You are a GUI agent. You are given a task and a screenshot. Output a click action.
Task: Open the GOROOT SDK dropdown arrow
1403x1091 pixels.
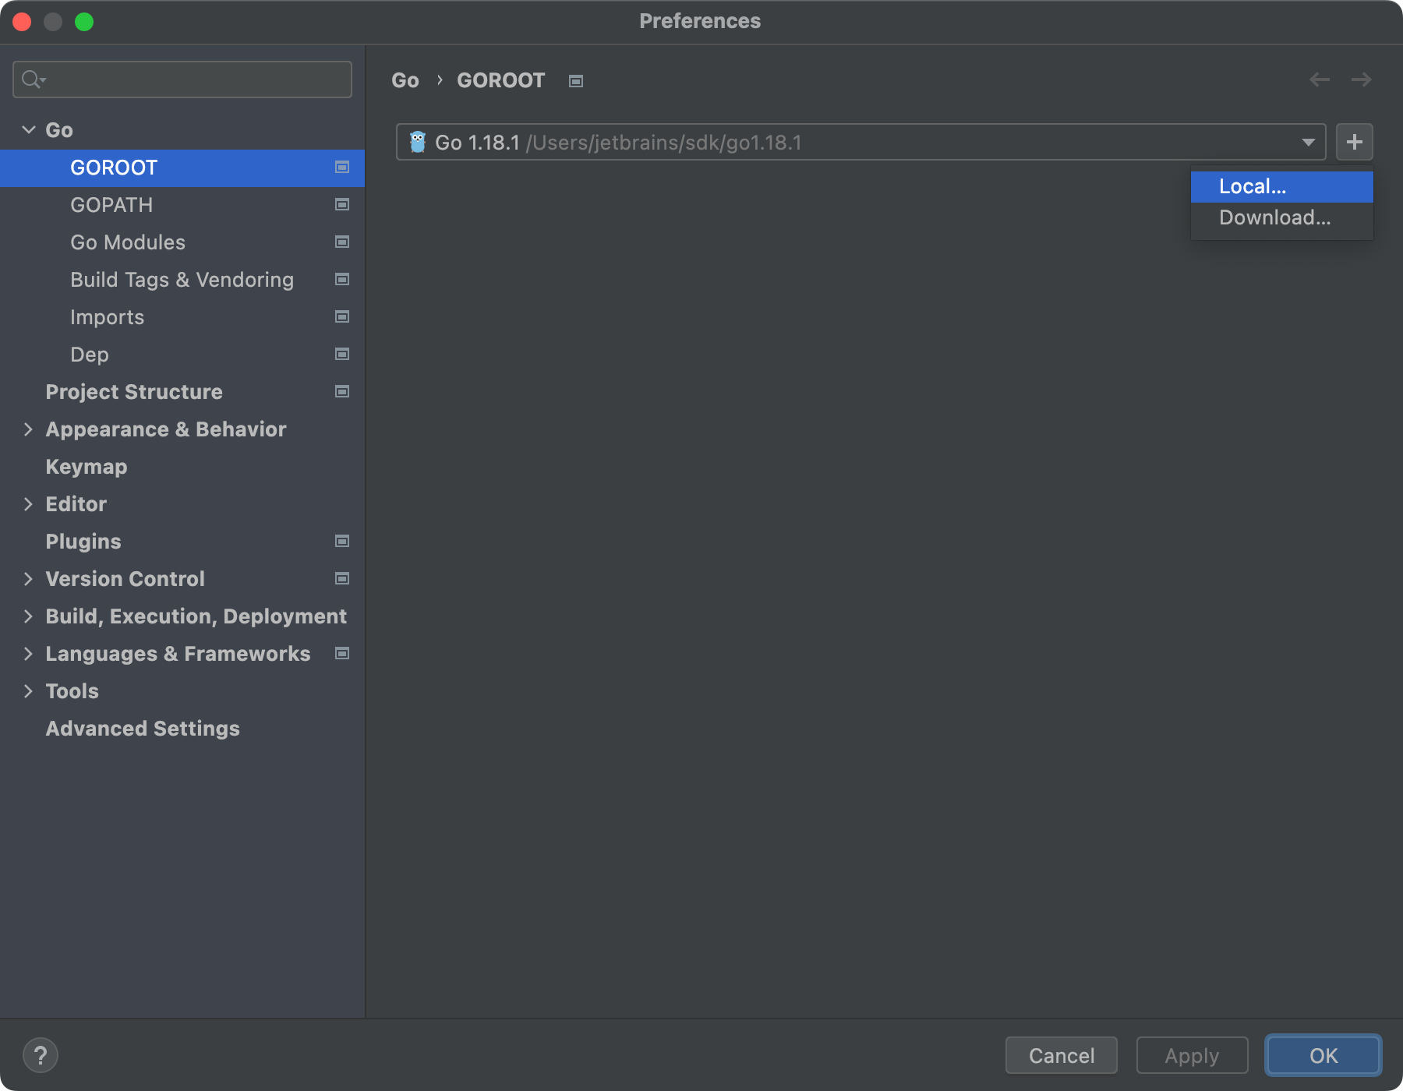pos(1308,142)
